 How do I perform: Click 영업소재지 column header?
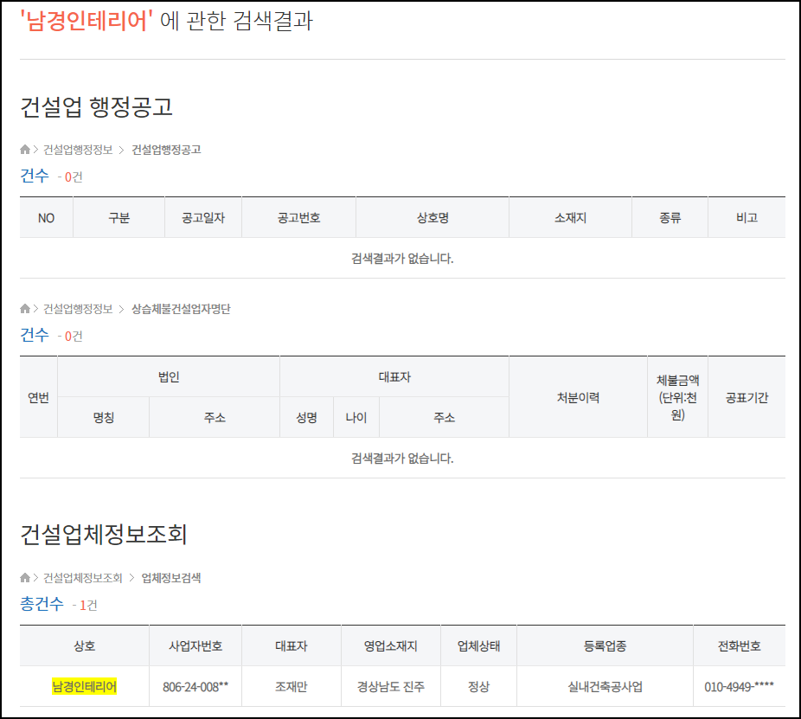(391, 646)
